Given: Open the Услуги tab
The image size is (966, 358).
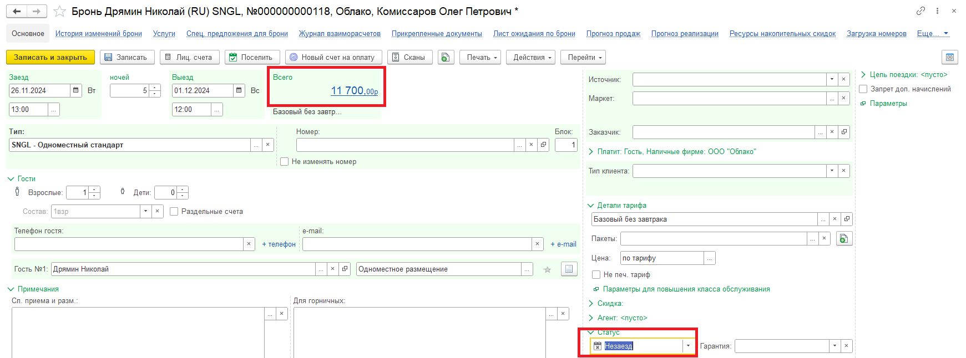Looking at the screenshot, I should tap(164, 33).
